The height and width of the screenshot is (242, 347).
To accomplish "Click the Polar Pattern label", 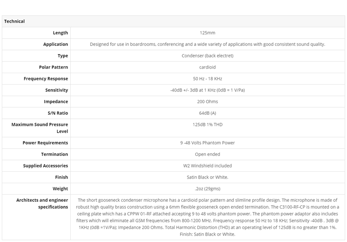I will 53,67.
